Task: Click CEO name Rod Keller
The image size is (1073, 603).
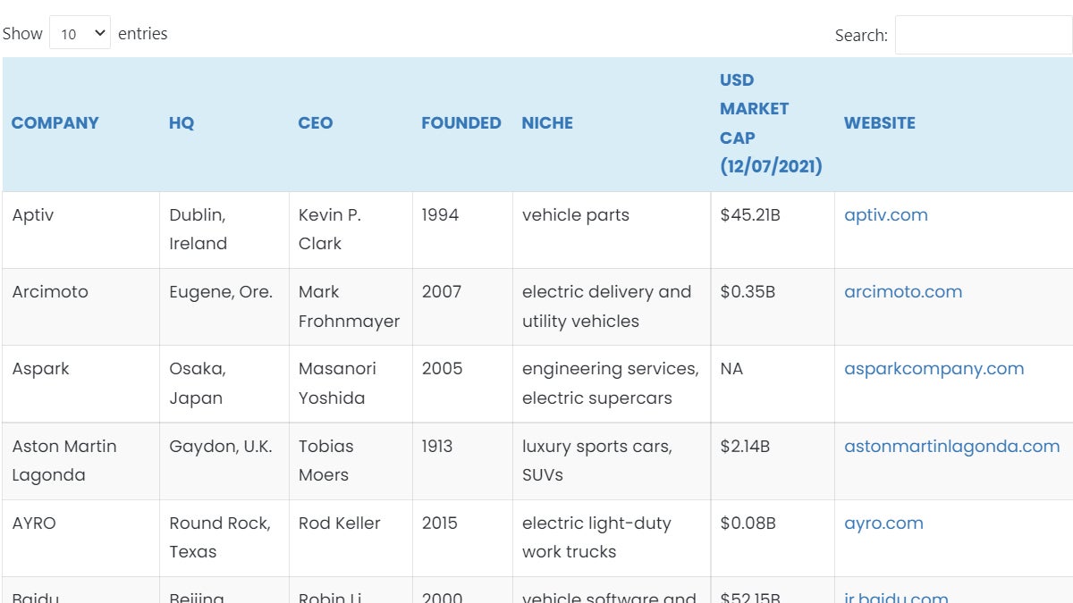Action: (x=340, y=523)
